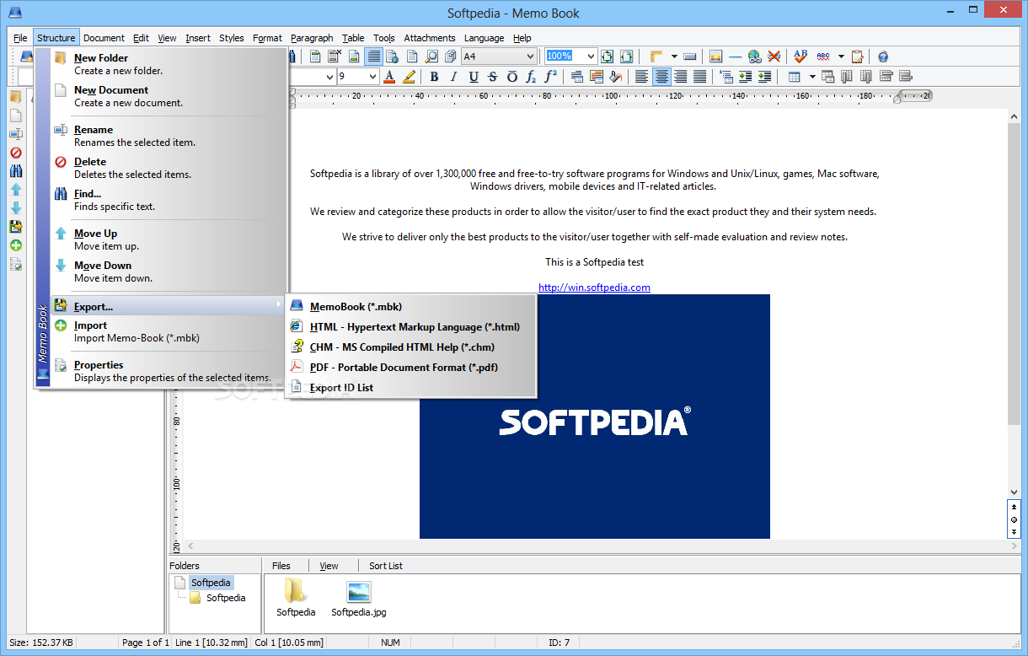This screenshot has height=656, width=1028.
Task: Toggle align left paragraph
Action: point(641,77)
